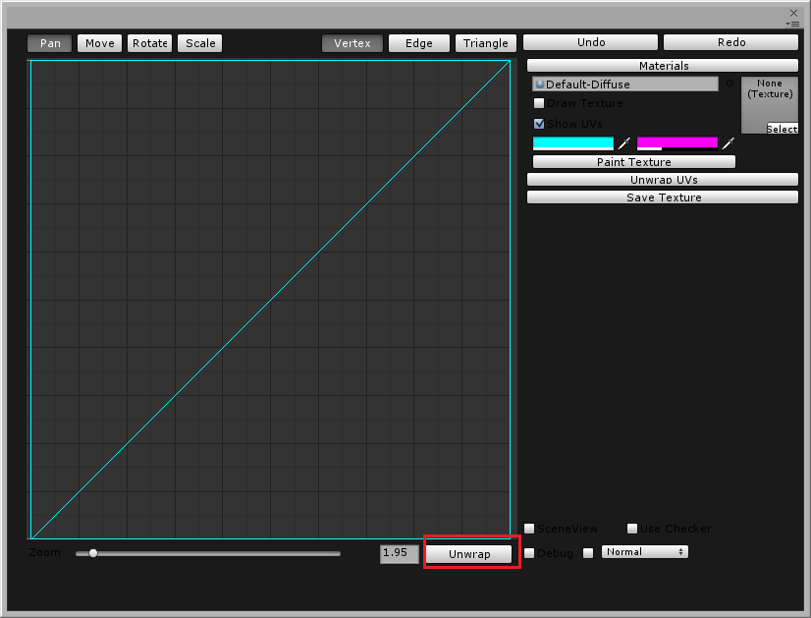This screenshot has width=811, height=618.
Task: Toggle the unlabeled checkbox beside Normal dropdown
Action: 588,553
